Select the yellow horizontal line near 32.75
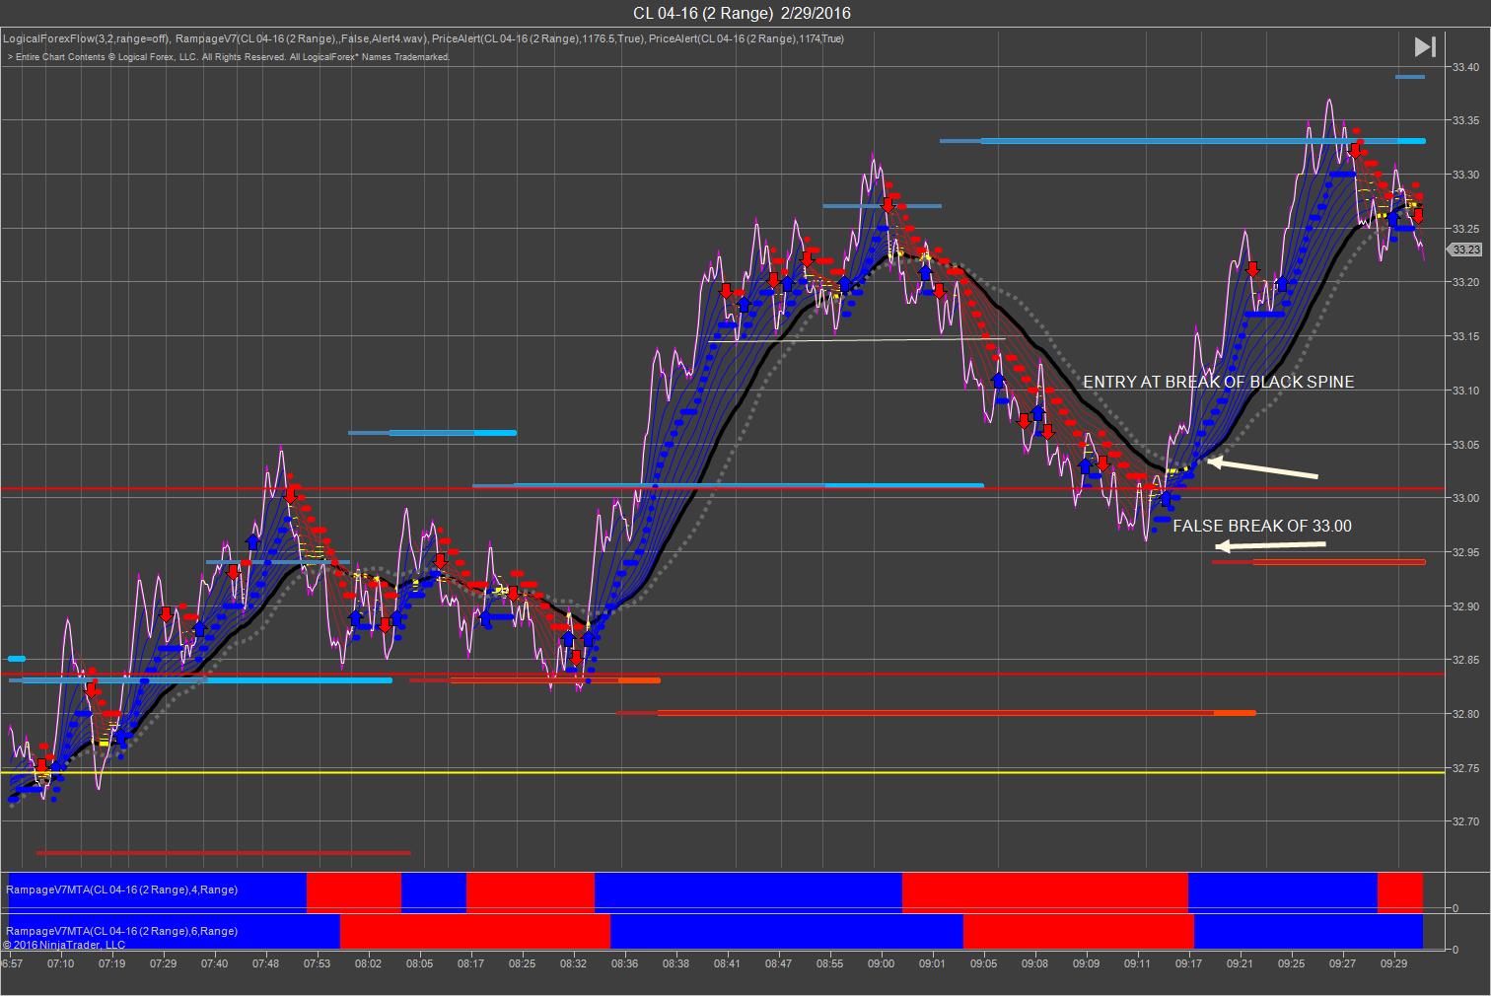This screenshot has height=996, width=1491. coord(722,772)
